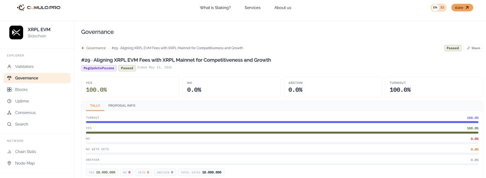Image resolution: width=486 pixels, height=178 pixels.
Task: Click the Passed badge near Share
Action: 453,48
